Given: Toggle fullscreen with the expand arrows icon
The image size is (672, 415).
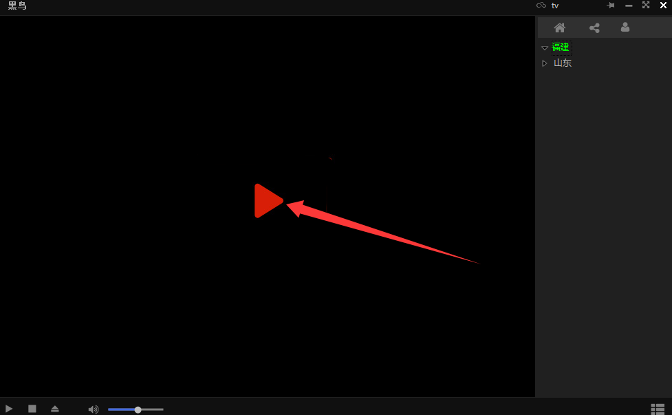Looking at the screenshot, I should (x=646, y=5).
